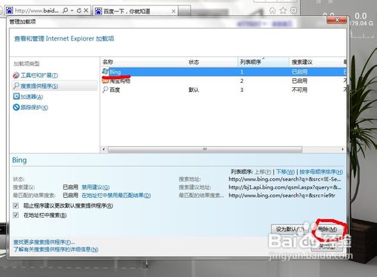This screenshot has width=377, height=277.
Task: Click the browser Home icon
Action: point(272,11)
